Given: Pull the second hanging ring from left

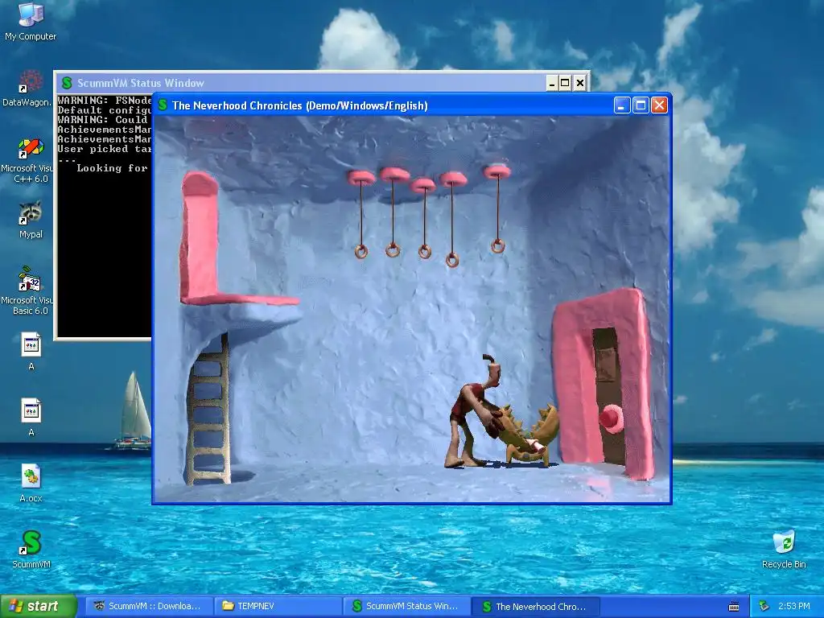Looking at the screenshot, I should pos(393,250).
